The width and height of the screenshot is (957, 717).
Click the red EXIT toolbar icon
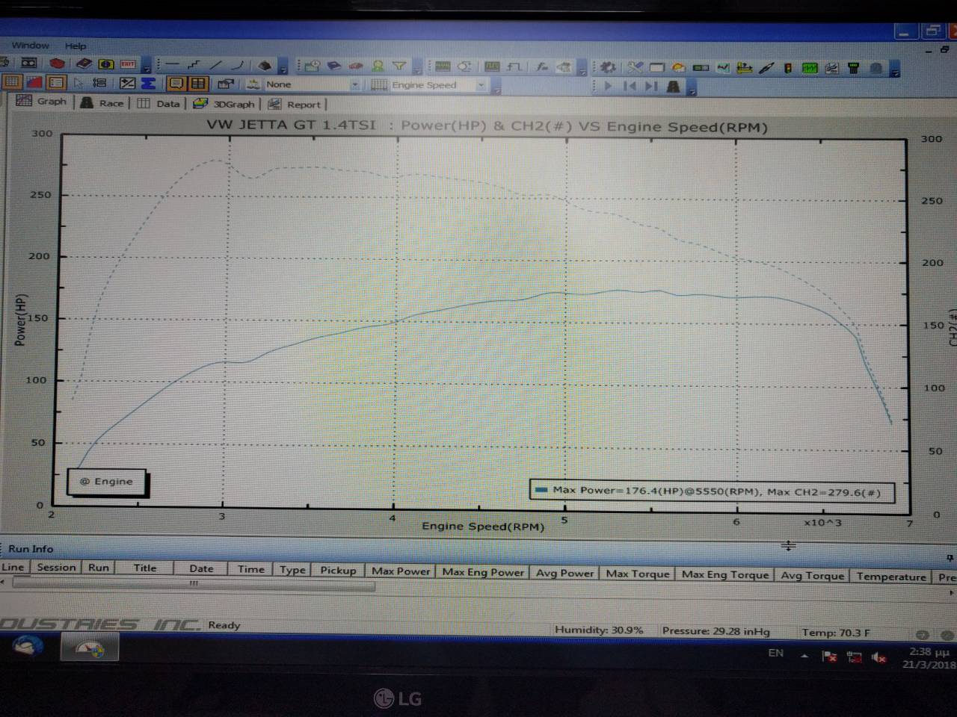[x=128, y=64]
